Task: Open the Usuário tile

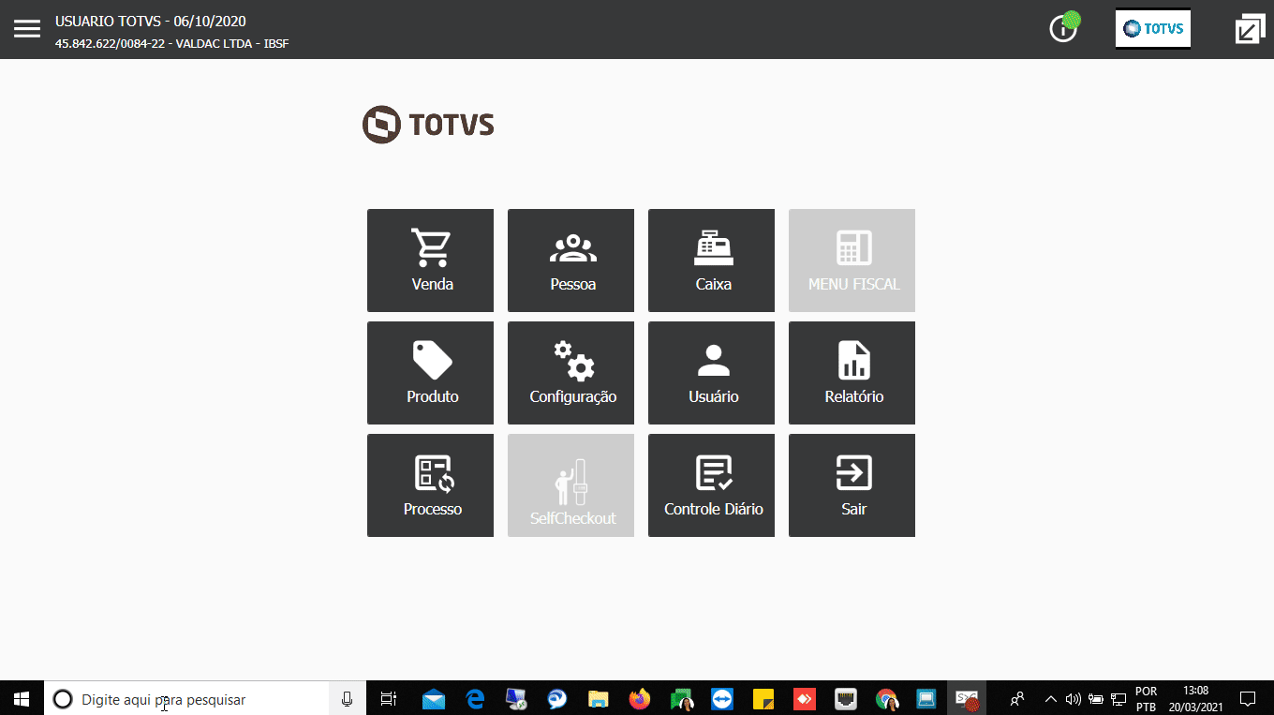Action: click(711, 373)
